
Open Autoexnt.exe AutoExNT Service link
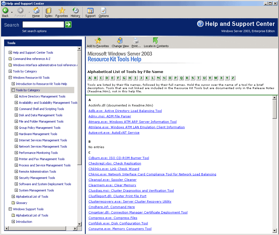(x=114, y=133)
